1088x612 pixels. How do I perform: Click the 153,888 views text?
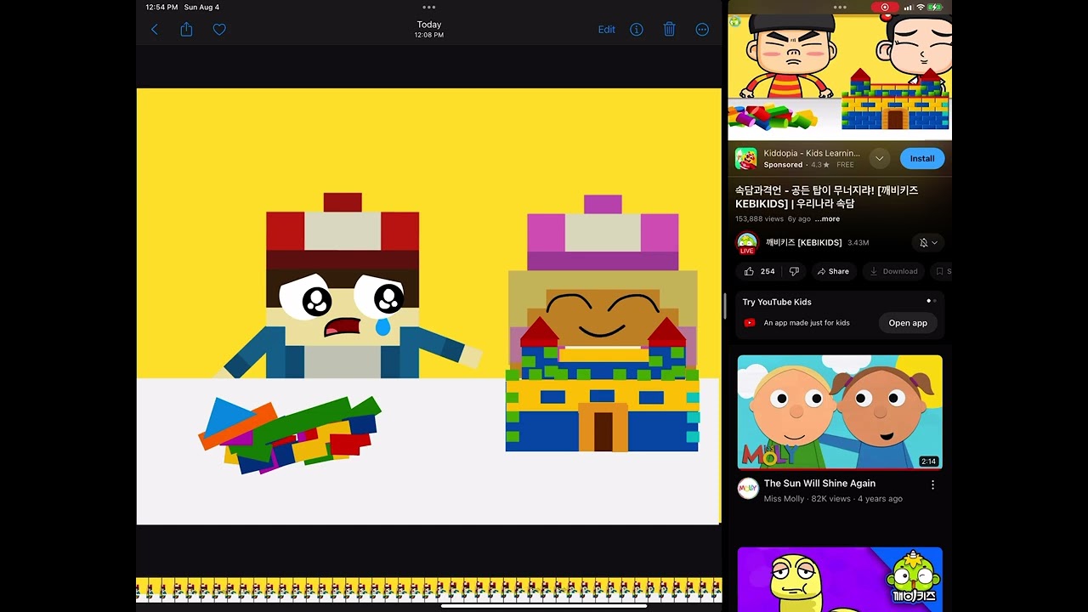point(759,219)
